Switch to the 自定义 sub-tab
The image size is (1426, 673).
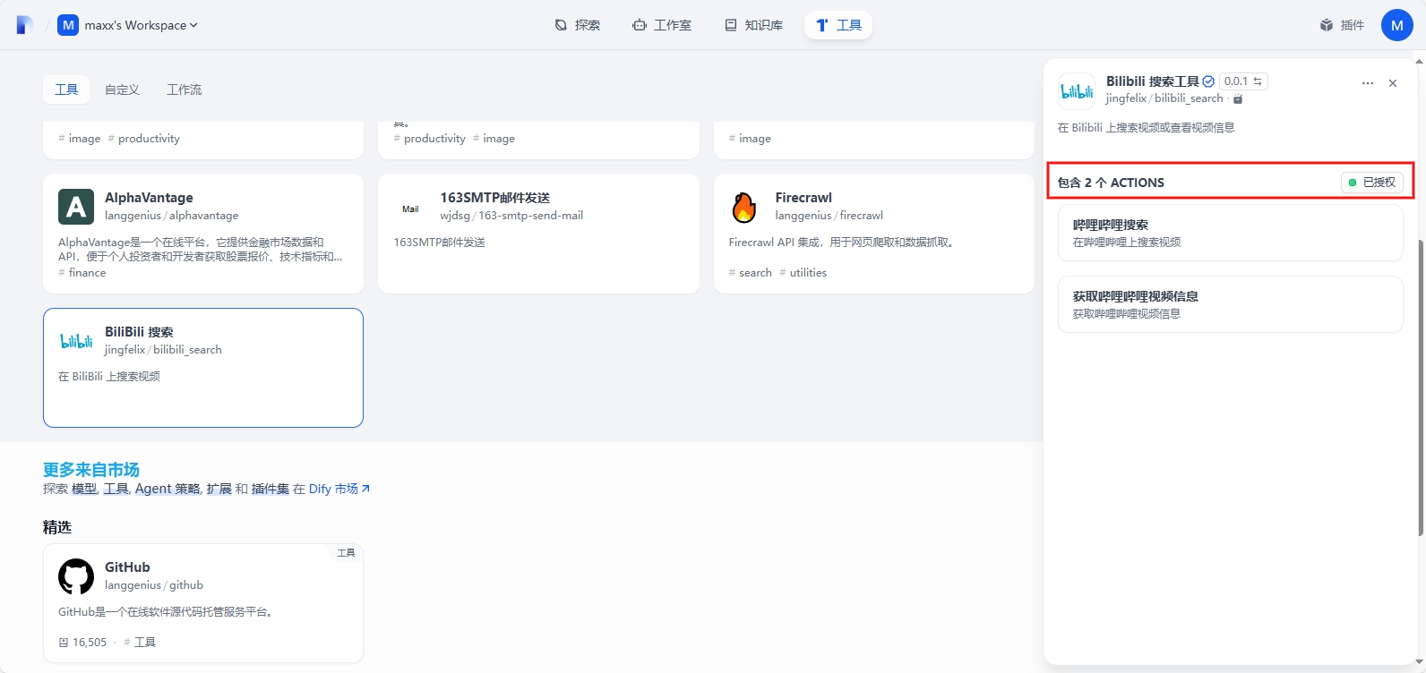point(122,89)
